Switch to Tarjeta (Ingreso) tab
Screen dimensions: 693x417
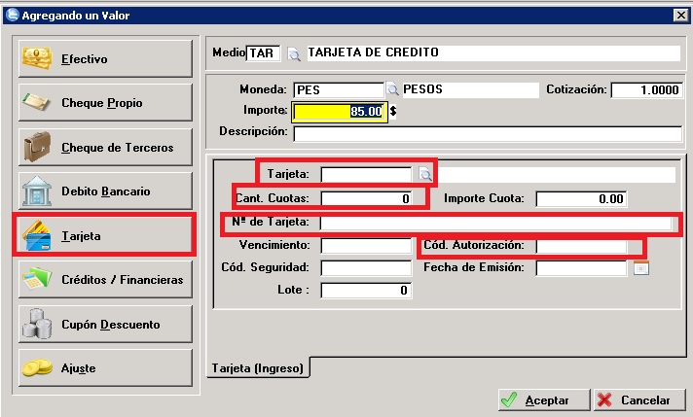click(x=258, y=367)
